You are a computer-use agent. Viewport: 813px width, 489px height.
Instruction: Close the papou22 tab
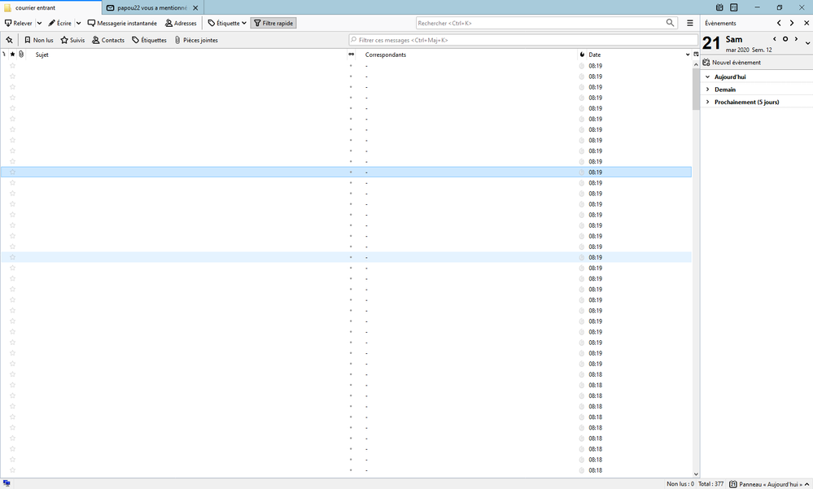click(195, 7)
